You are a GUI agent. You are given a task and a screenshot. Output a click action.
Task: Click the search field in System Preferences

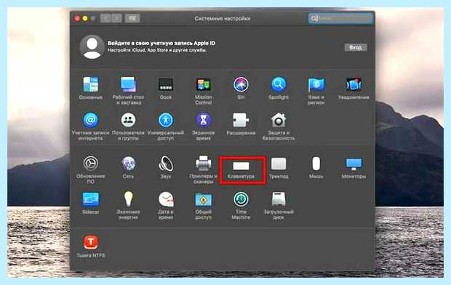340,18
